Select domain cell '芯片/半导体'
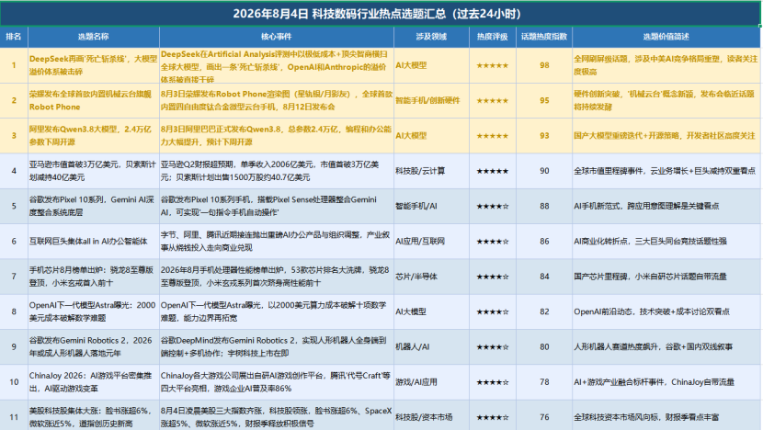The image size is (763, 430). point(431,277)
